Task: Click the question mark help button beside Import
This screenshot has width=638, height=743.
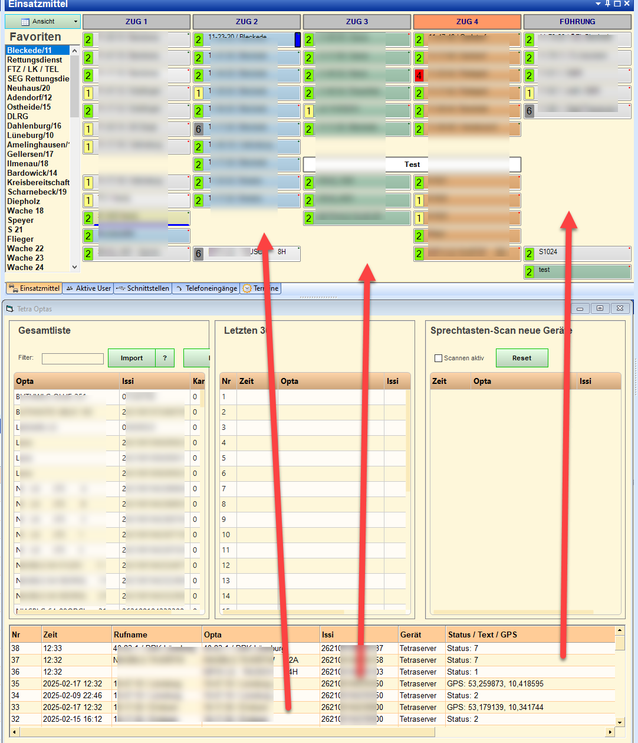Action: click(165, 358)
